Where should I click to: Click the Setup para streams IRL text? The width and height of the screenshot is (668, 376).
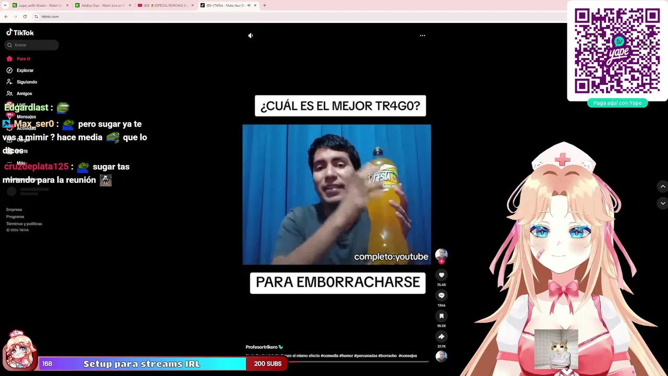pos(141,364)
